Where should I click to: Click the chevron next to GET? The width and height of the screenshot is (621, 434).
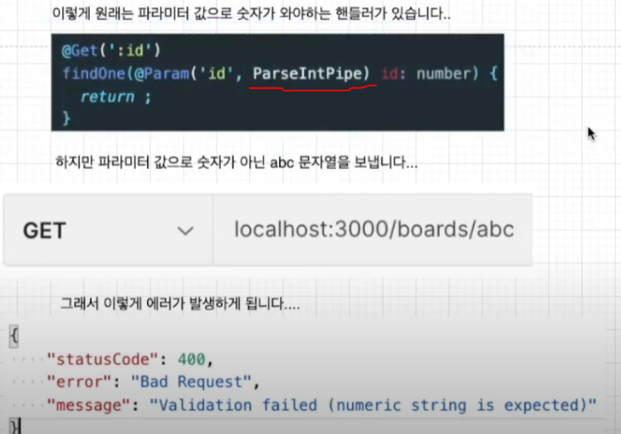point(186,230)
